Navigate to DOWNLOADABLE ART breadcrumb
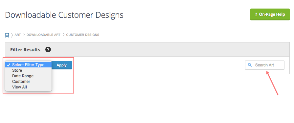Image resolution: width=294 pixels, height=123 pixels. click(43, 35)
